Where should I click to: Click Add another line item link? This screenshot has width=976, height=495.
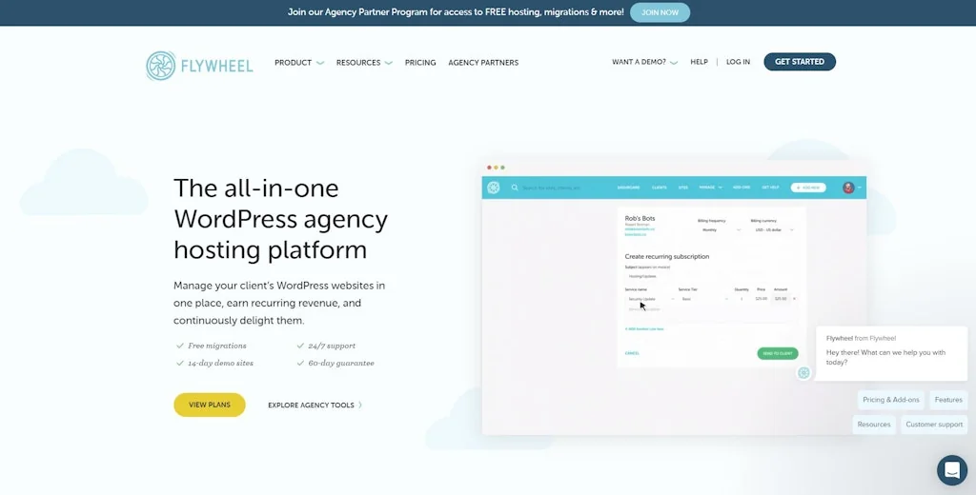pos(644,329)
